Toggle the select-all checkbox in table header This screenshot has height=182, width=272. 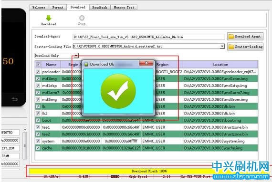[x=38, y=65]
